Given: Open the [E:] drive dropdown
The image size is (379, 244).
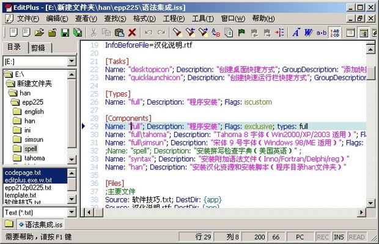Looking at the screenshot, I should (x=72, y=61).
